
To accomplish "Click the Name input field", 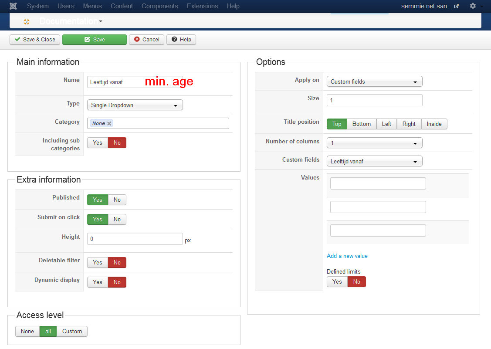I will pyautogui.click(x=135, y=82).
